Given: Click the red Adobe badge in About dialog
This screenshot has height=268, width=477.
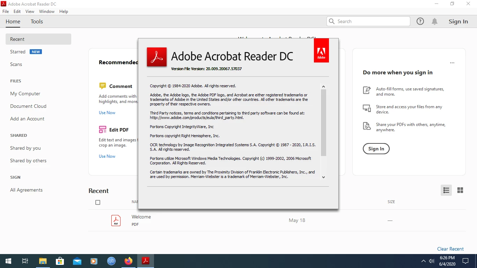Looking at the screenshot, I should pyautogui.click(x=321, y=50).
